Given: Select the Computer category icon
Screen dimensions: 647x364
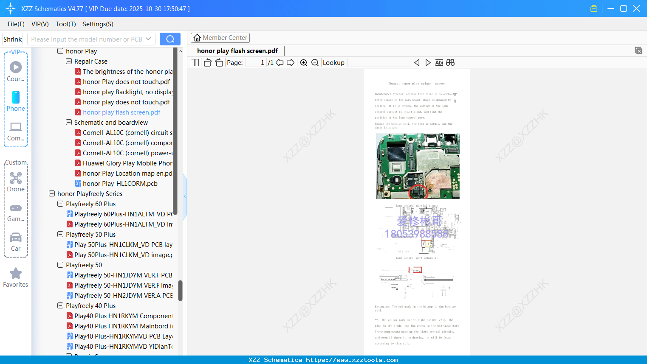Looking at the screenshot, I should click(x=16, y=131).
